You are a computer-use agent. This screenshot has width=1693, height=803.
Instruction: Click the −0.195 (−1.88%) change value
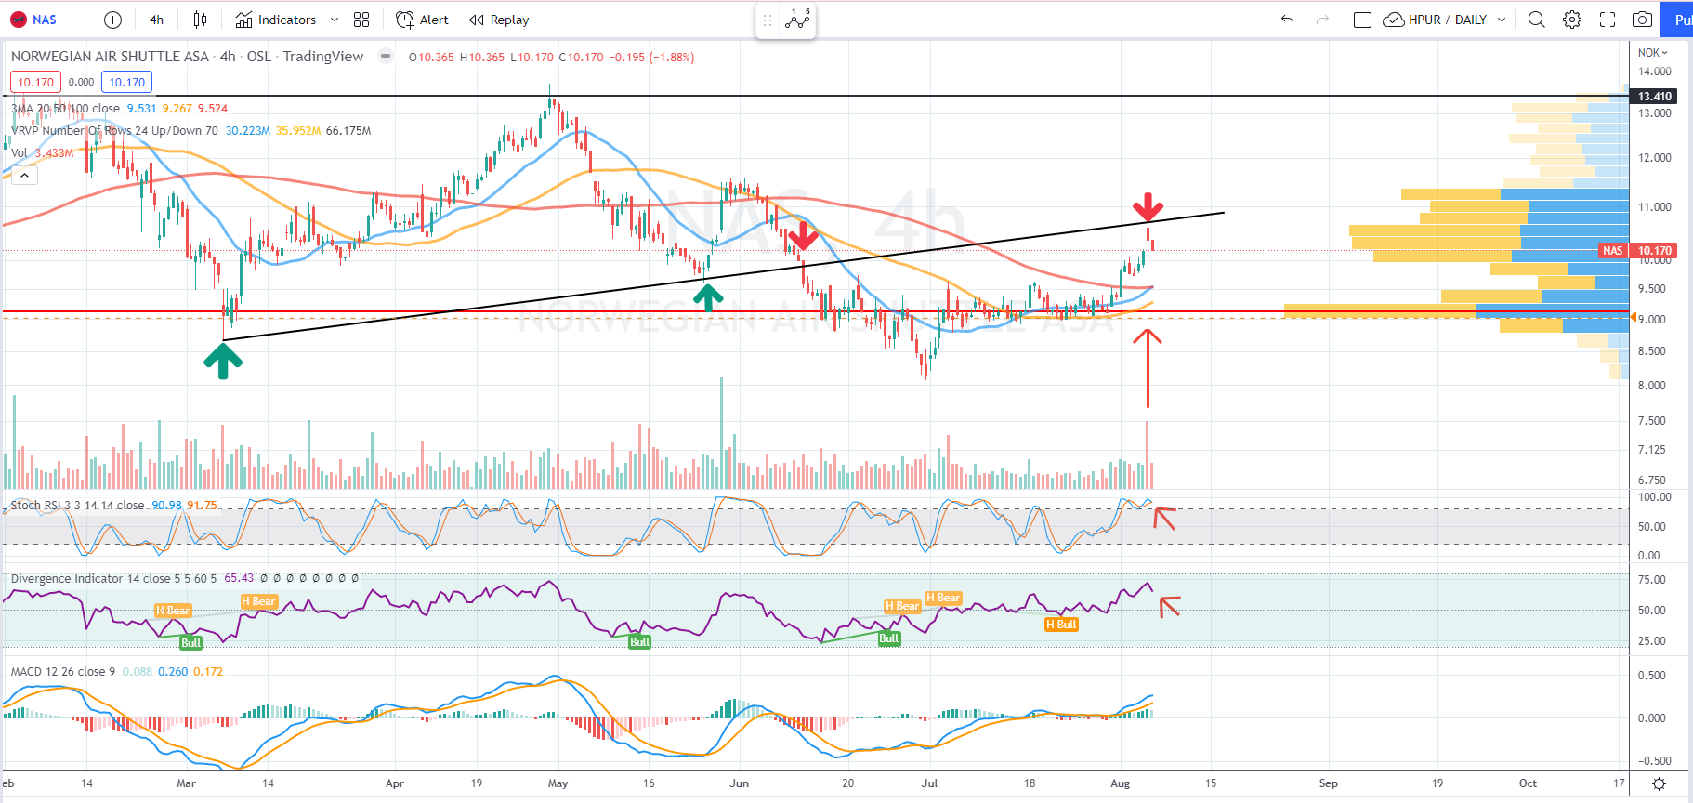[x=651, y=58]
